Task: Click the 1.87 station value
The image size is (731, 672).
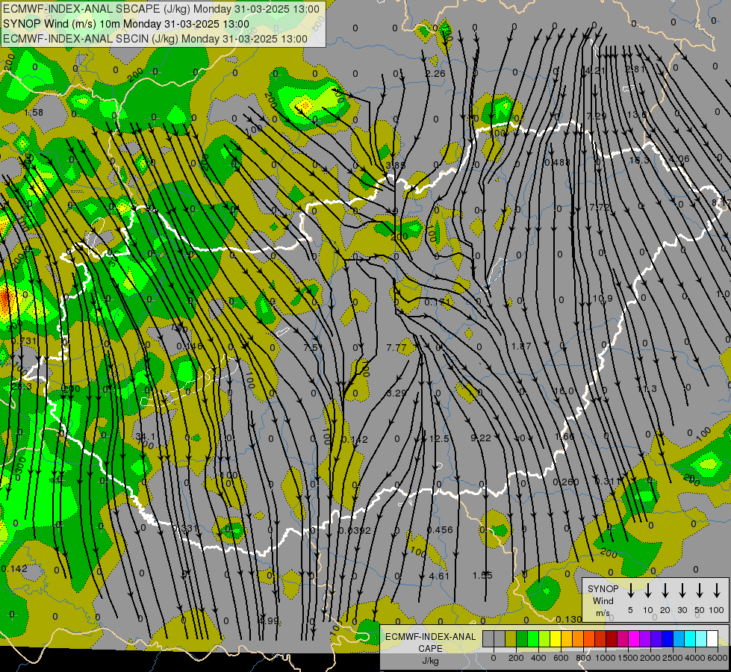Action: pos(521,346)
